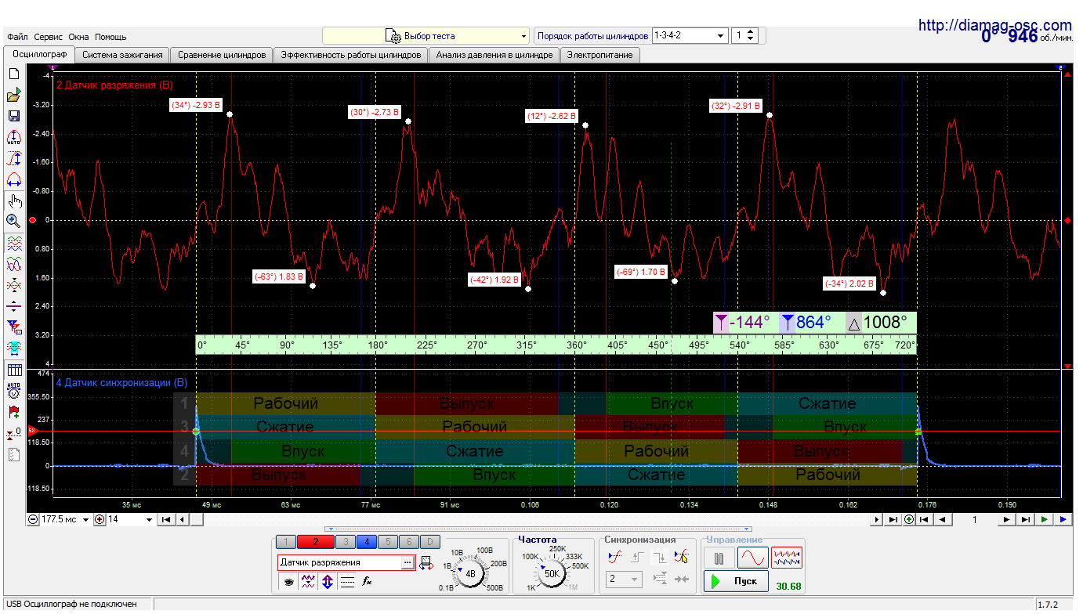
Task: Click the green plus add-frame icon
Action: [909, 519]
